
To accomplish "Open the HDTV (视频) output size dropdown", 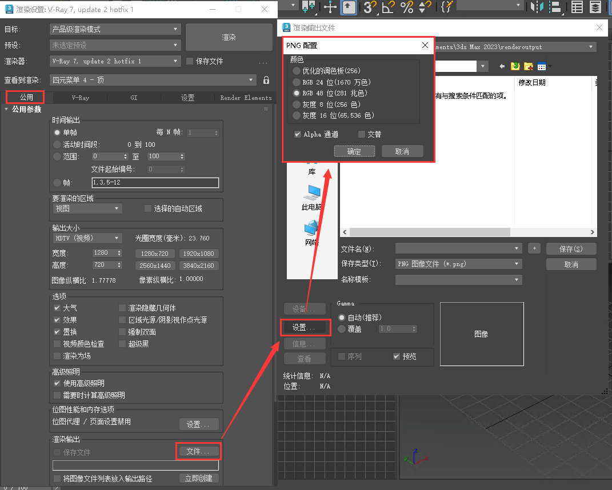I will (x=87, y=238).
